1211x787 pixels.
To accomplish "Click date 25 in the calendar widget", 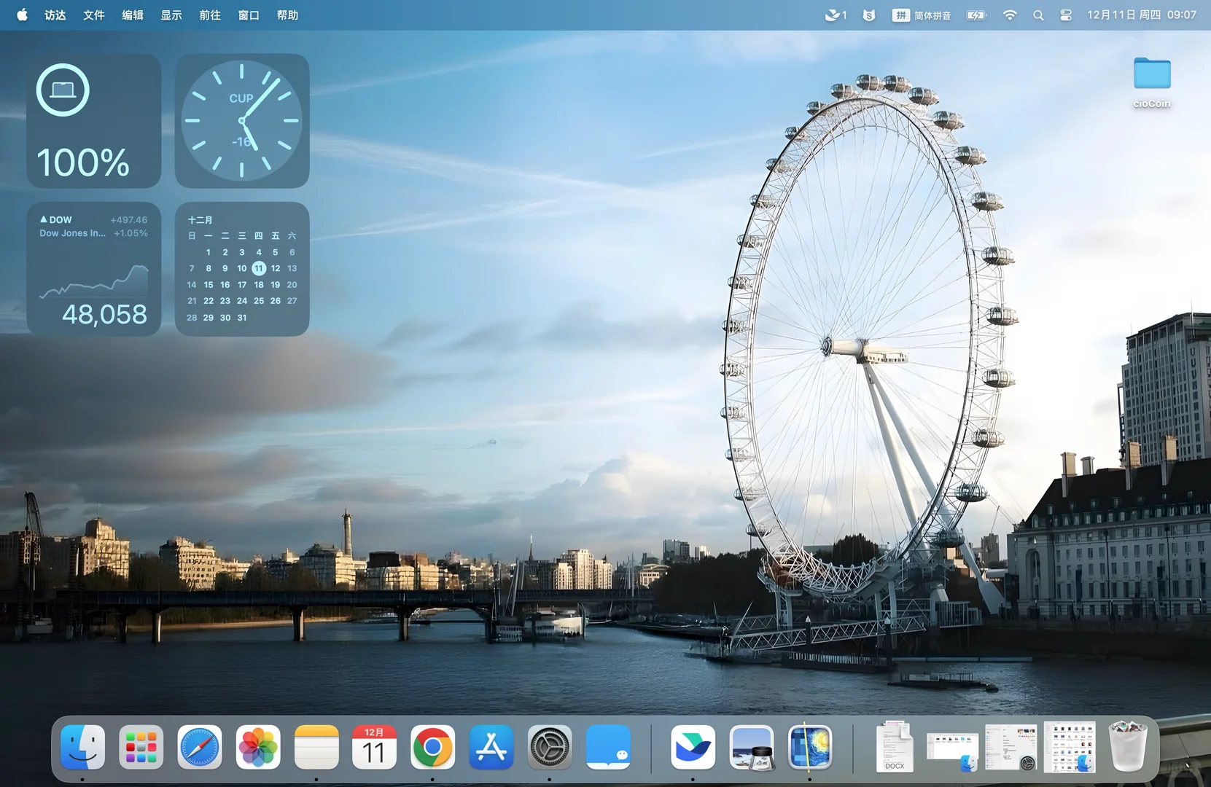I will (x=259, y=300).
